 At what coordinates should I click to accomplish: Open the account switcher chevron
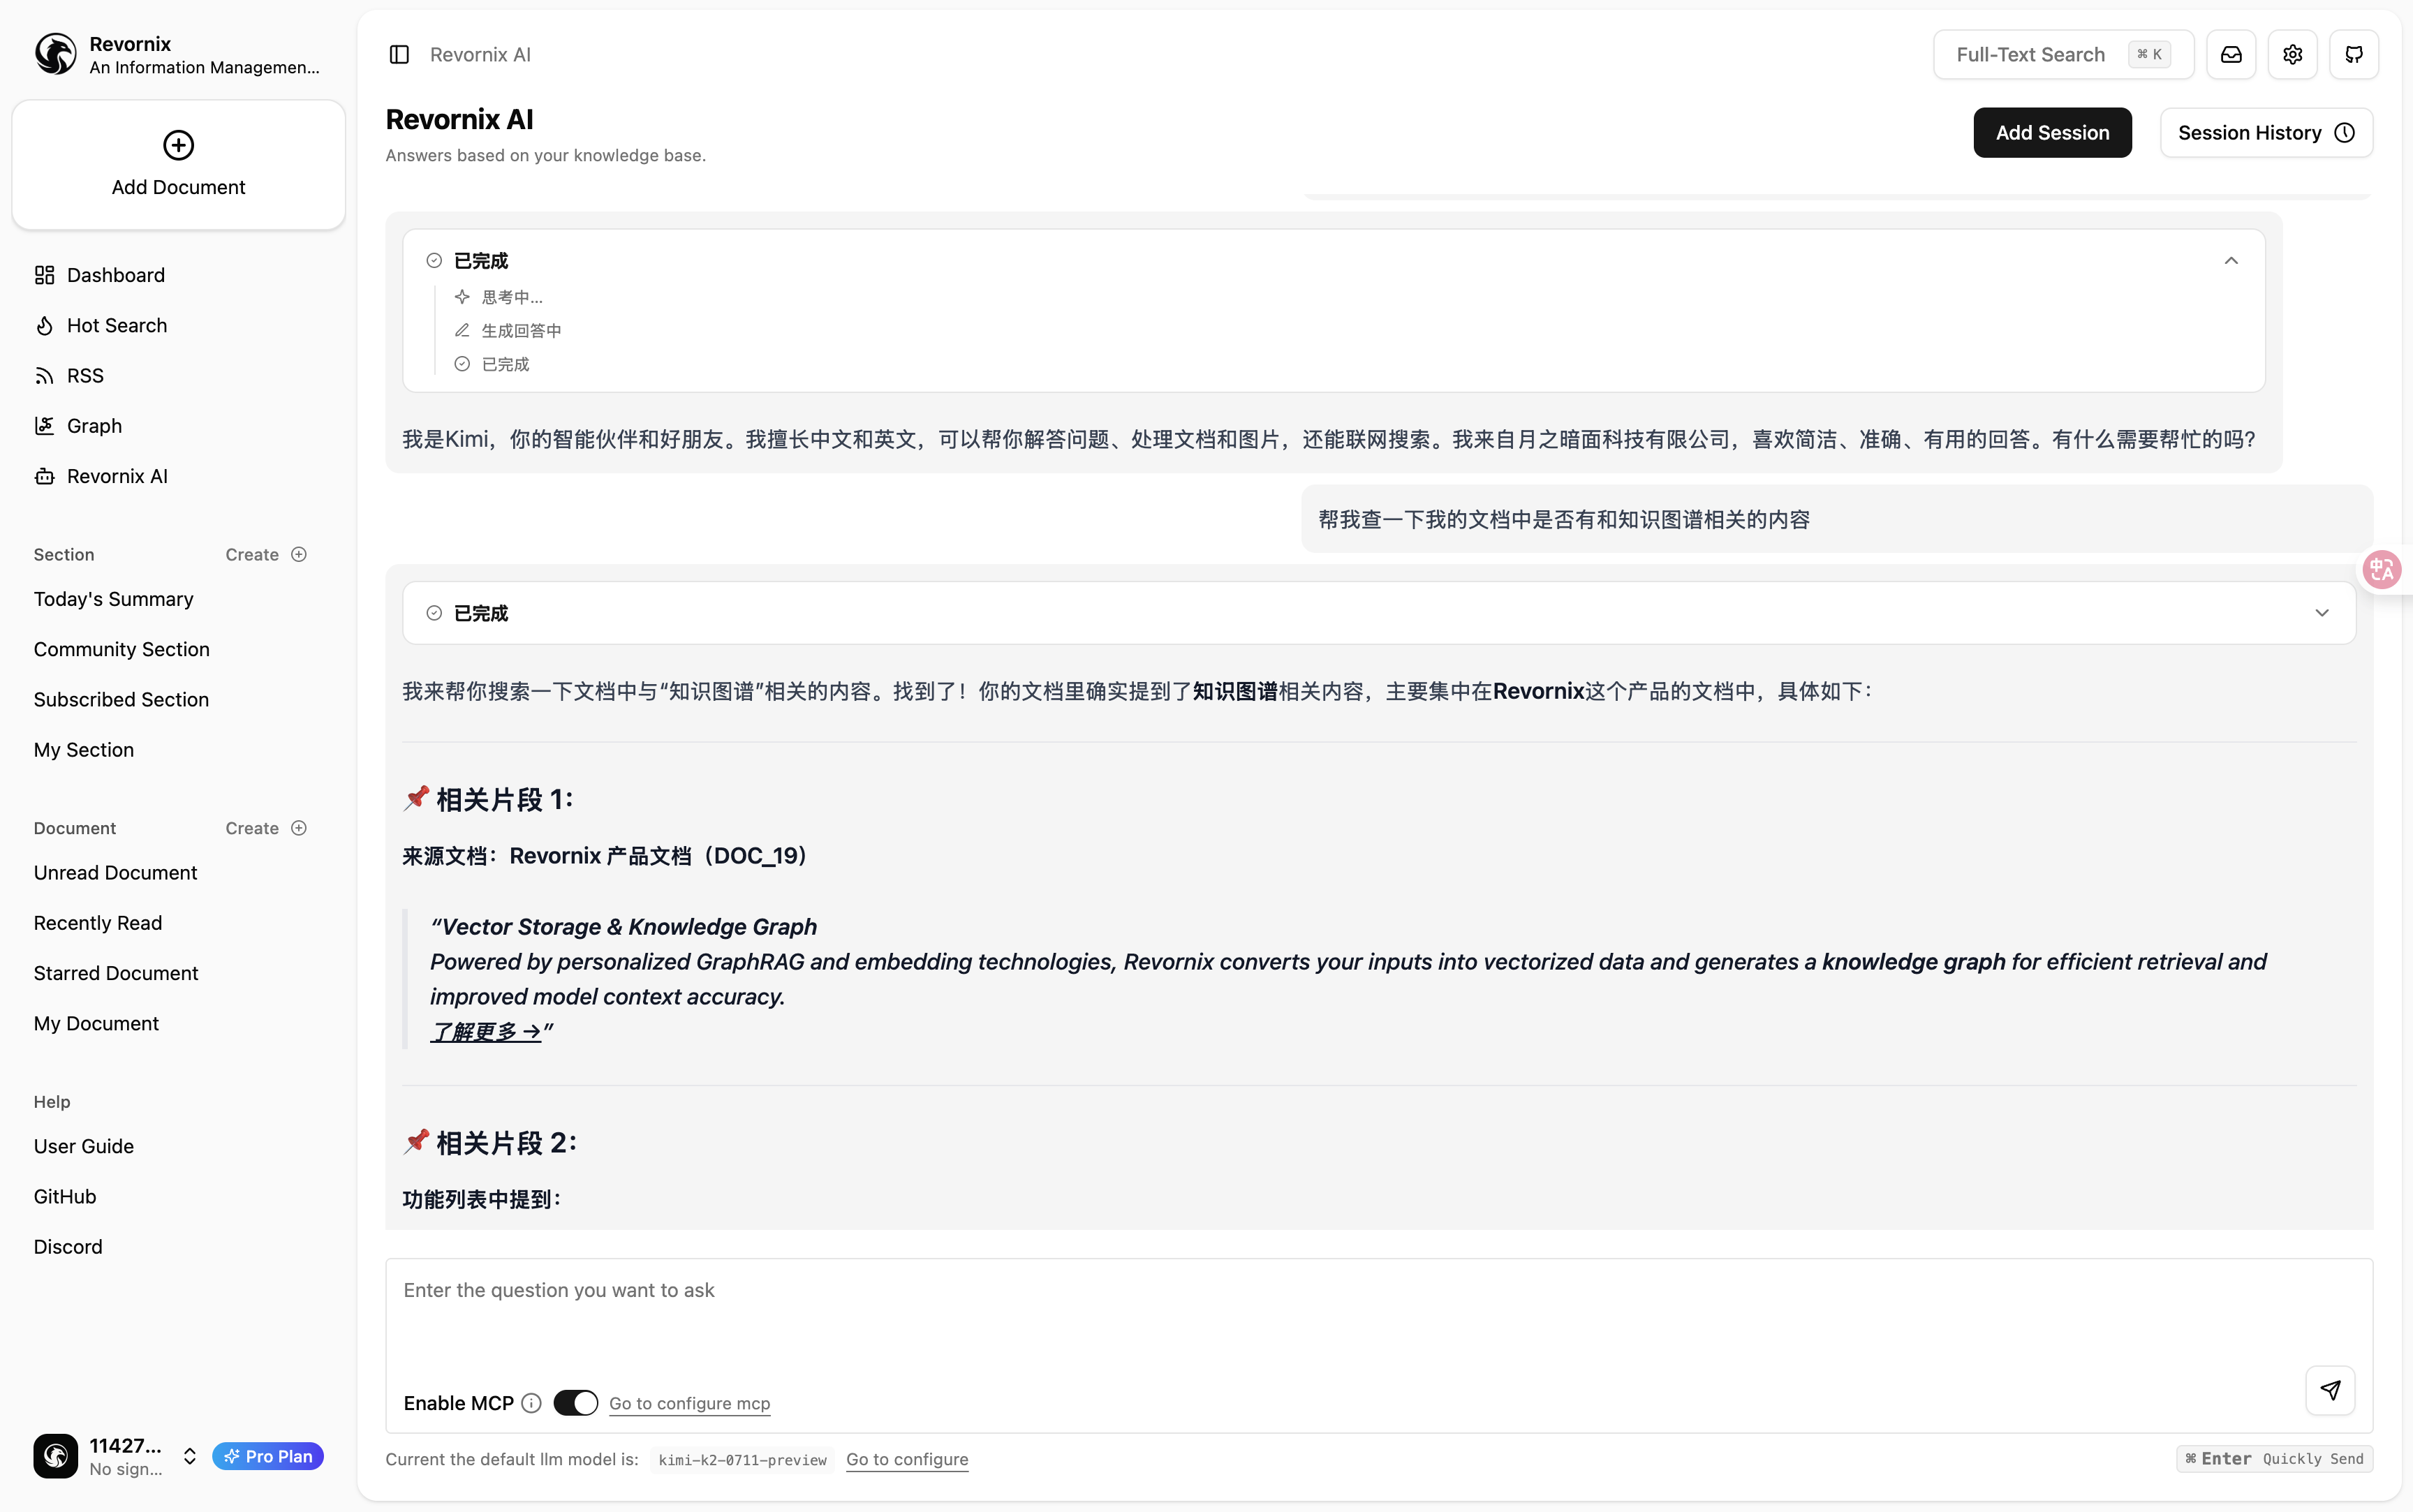(x=189, y=1456)
